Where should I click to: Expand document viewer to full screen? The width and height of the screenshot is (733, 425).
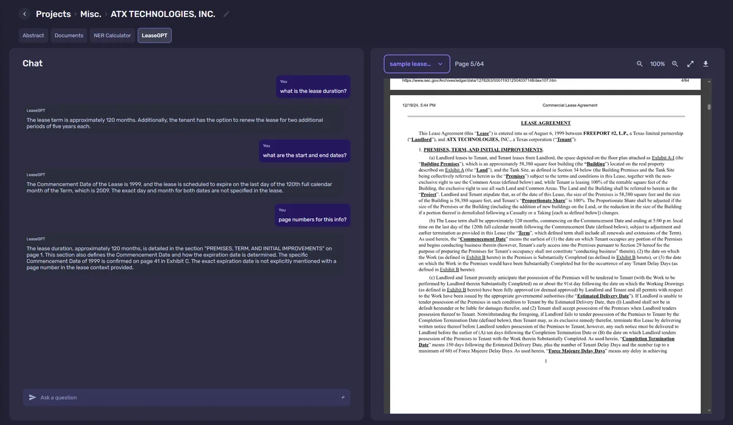coord(691,64)
